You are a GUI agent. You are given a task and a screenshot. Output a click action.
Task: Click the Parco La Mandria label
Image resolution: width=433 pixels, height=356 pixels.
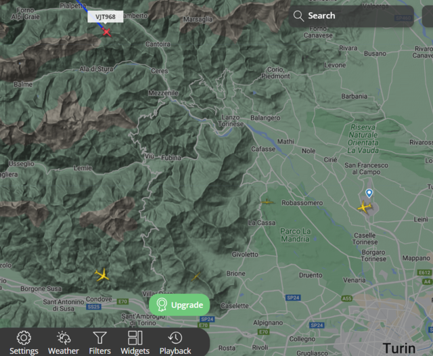coord(296,235)
